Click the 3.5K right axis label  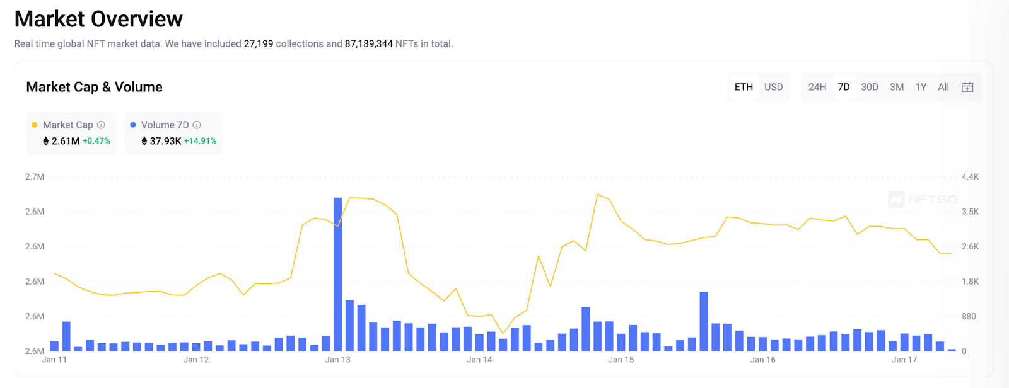pyautogui.click(x=970, y=212)
